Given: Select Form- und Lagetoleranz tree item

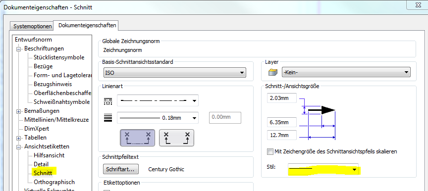Looking at the screenshot, I should [x=62, y=75].
